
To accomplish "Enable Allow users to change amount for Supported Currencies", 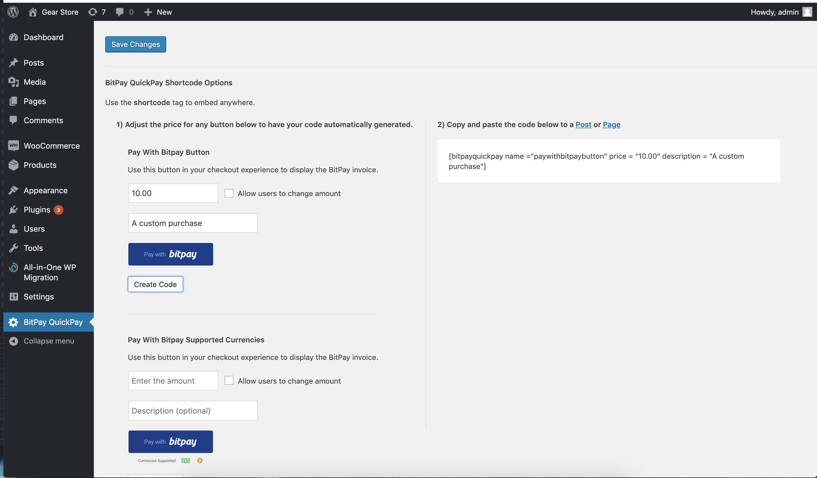I will tap(229, 381).
